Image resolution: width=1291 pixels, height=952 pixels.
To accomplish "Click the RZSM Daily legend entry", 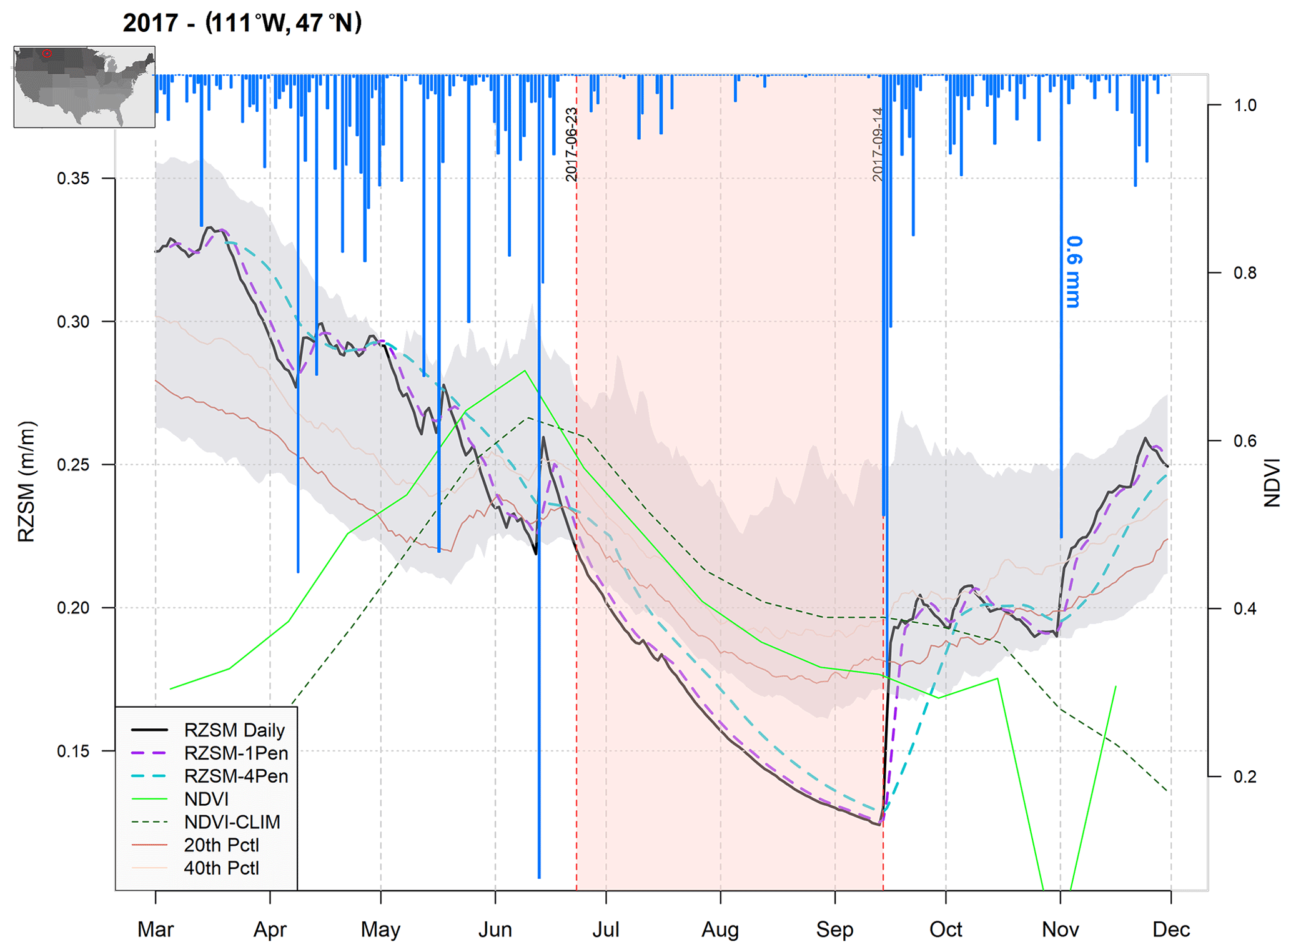I will [234, 730].
